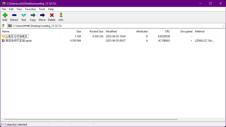Open the Info toolbar icon
The height and width of the screenshot is (127, 226).
click(x=61, y=15)
